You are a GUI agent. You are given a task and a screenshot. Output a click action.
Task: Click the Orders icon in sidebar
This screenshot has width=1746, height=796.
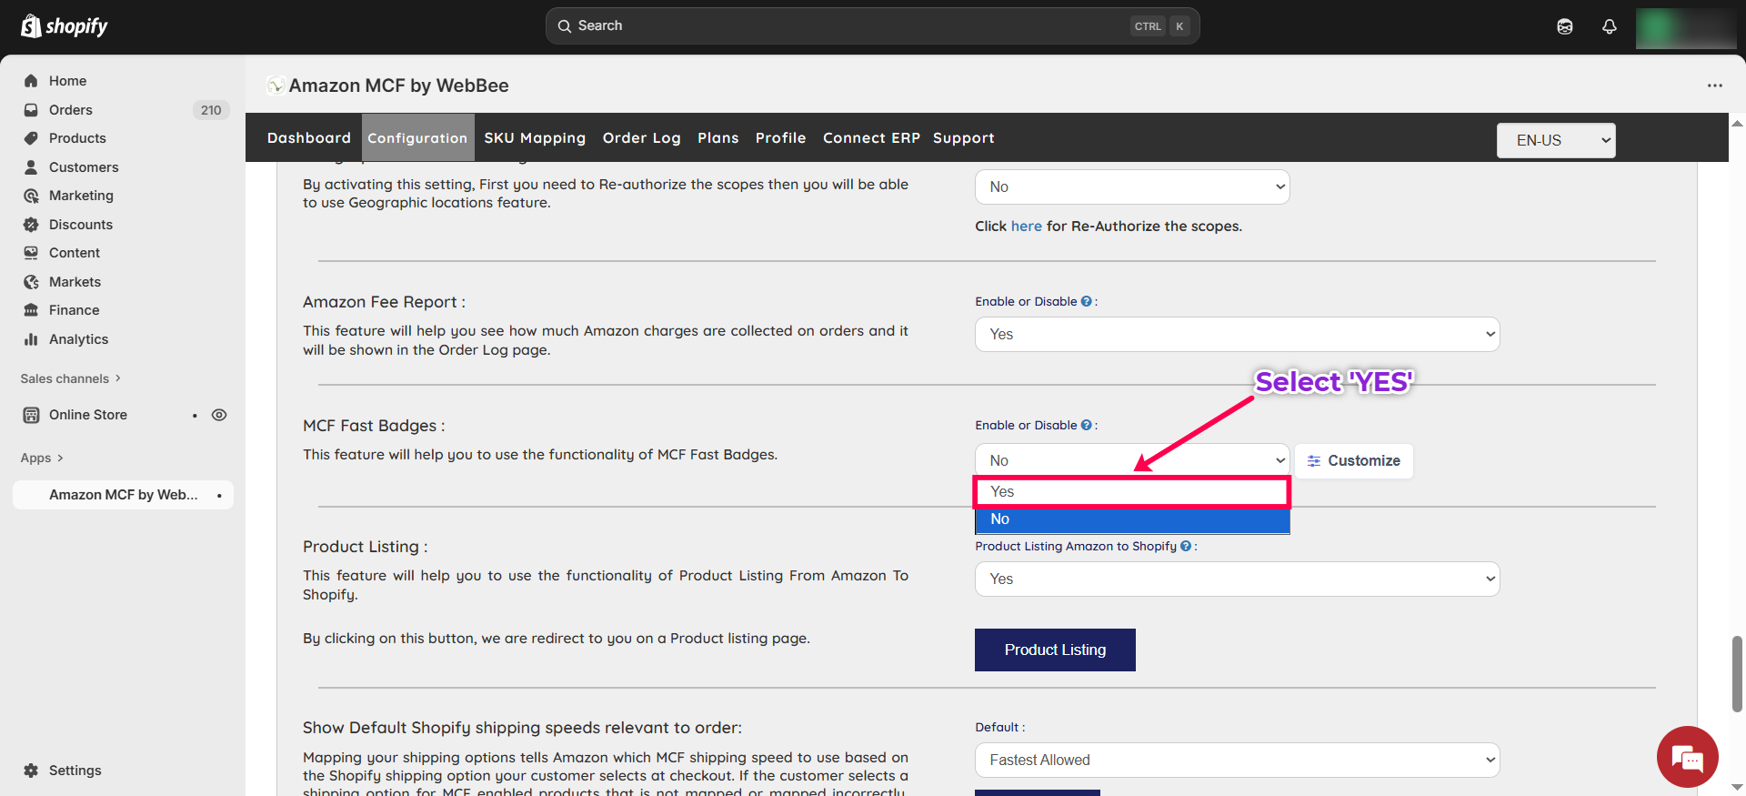click(31, 110)
